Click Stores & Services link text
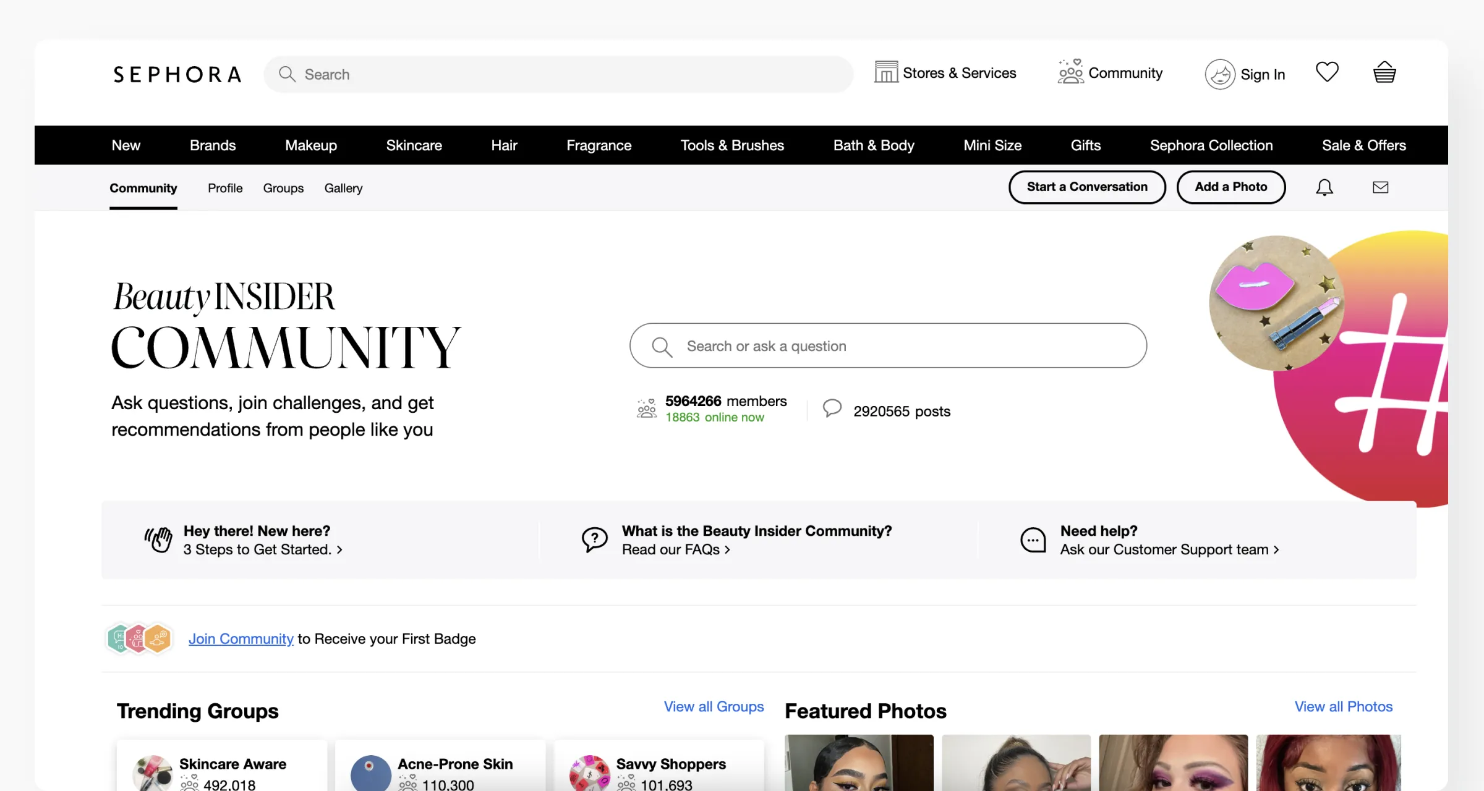1484x791 pixels. coord(960,73)
